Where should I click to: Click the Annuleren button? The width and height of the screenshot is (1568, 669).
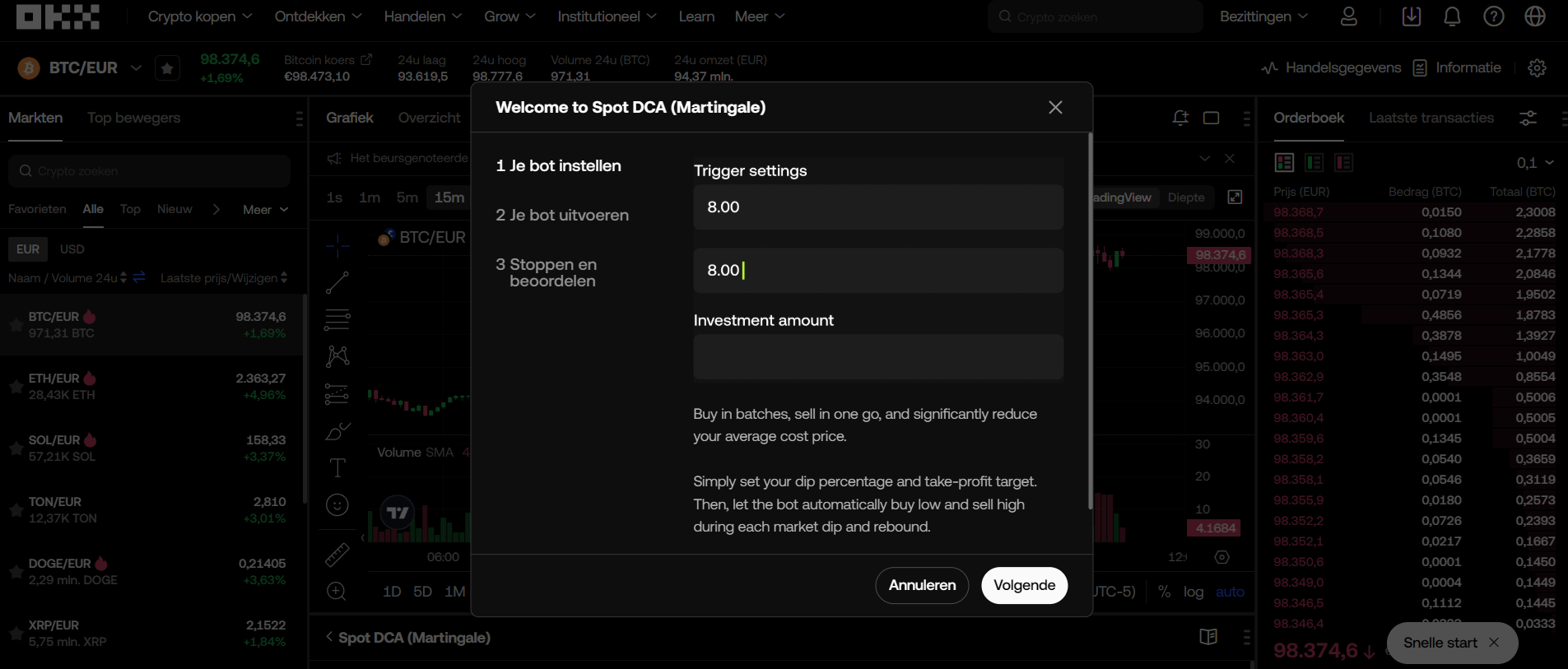[922, 585]
